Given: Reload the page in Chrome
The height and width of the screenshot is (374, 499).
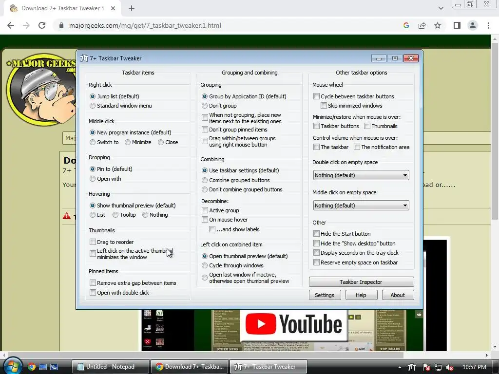Looking at the screenshot, I should pos(42,25).
